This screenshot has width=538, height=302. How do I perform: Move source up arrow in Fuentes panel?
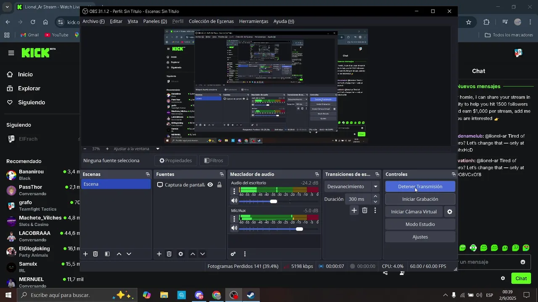coord(193,254)
